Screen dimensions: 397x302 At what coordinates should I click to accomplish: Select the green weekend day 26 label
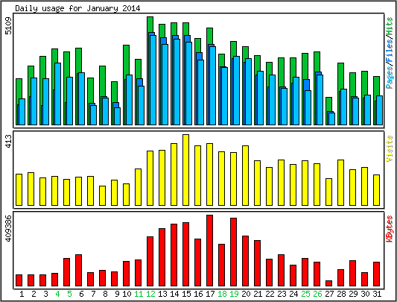click(317, 294)
